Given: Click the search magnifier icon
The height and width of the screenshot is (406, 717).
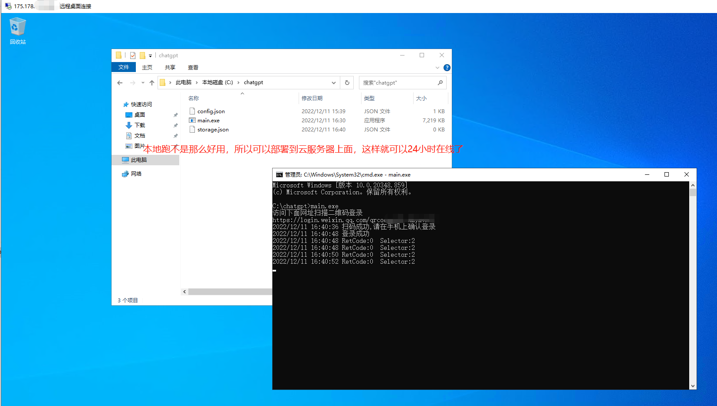Looking at the screenshot, I should [440, 82].
